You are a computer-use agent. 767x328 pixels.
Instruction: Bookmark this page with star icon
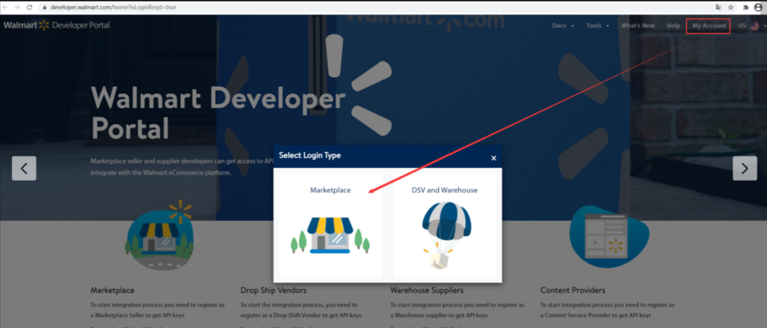731,7
